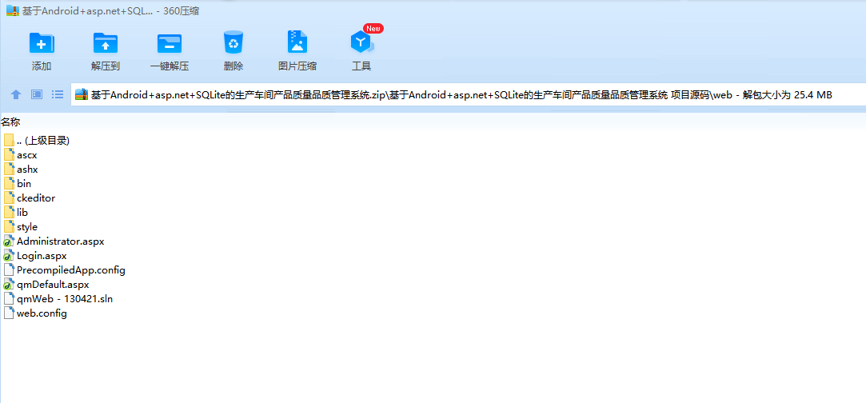The width and height of the screenshot is (866, 403).
Task: Click the Extract To (解压到) icon
Action: pos(105,42)
